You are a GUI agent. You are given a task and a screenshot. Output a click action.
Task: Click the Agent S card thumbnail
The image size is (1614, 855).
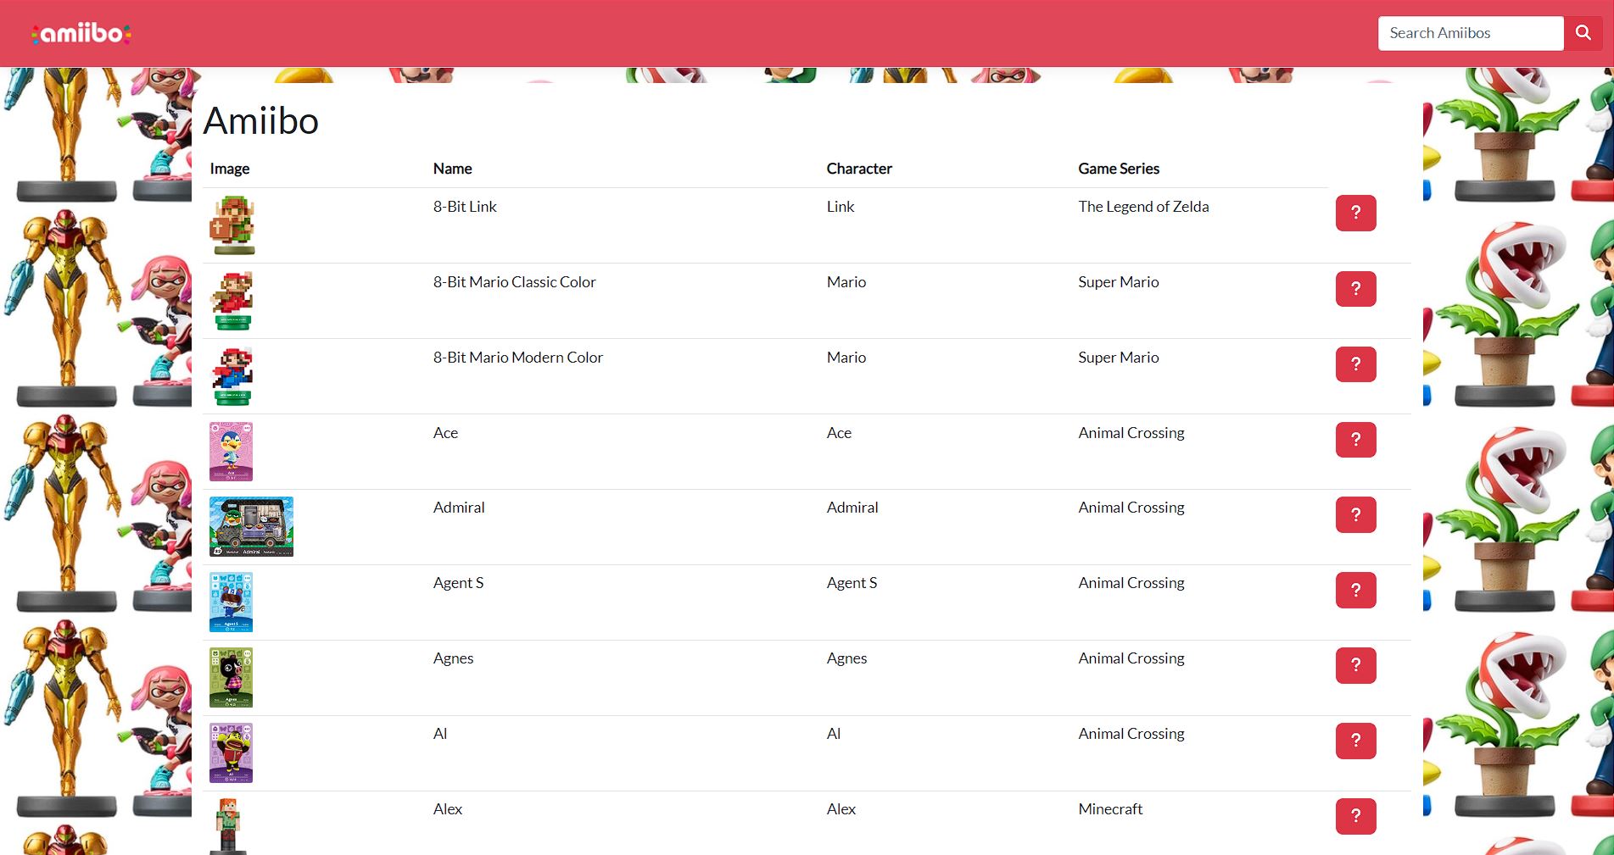coord(231,602)
